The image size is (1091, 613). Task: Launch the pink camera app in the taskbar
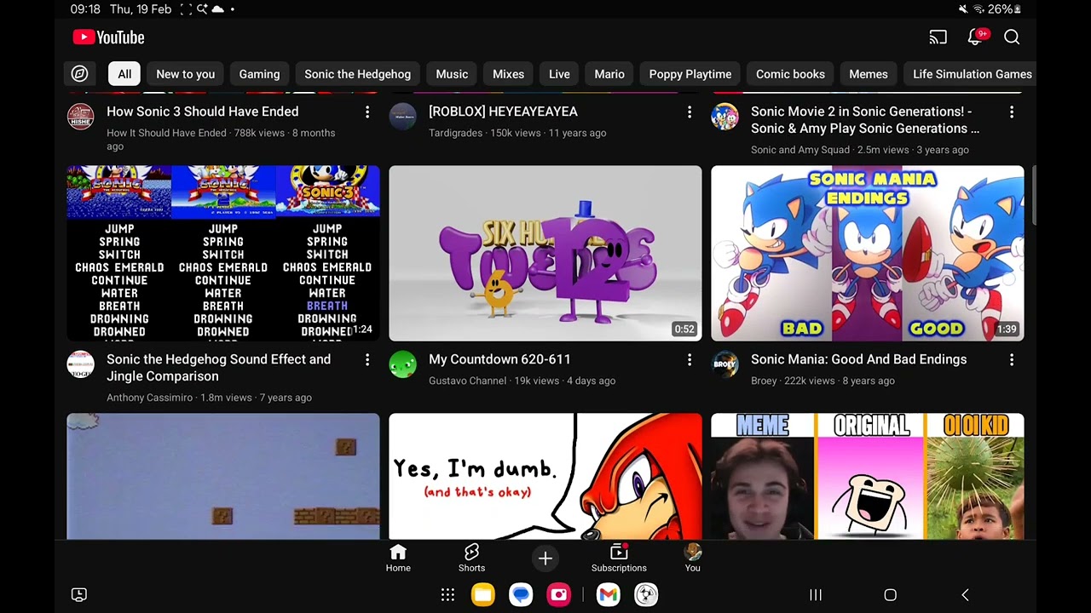pos(559,595)
